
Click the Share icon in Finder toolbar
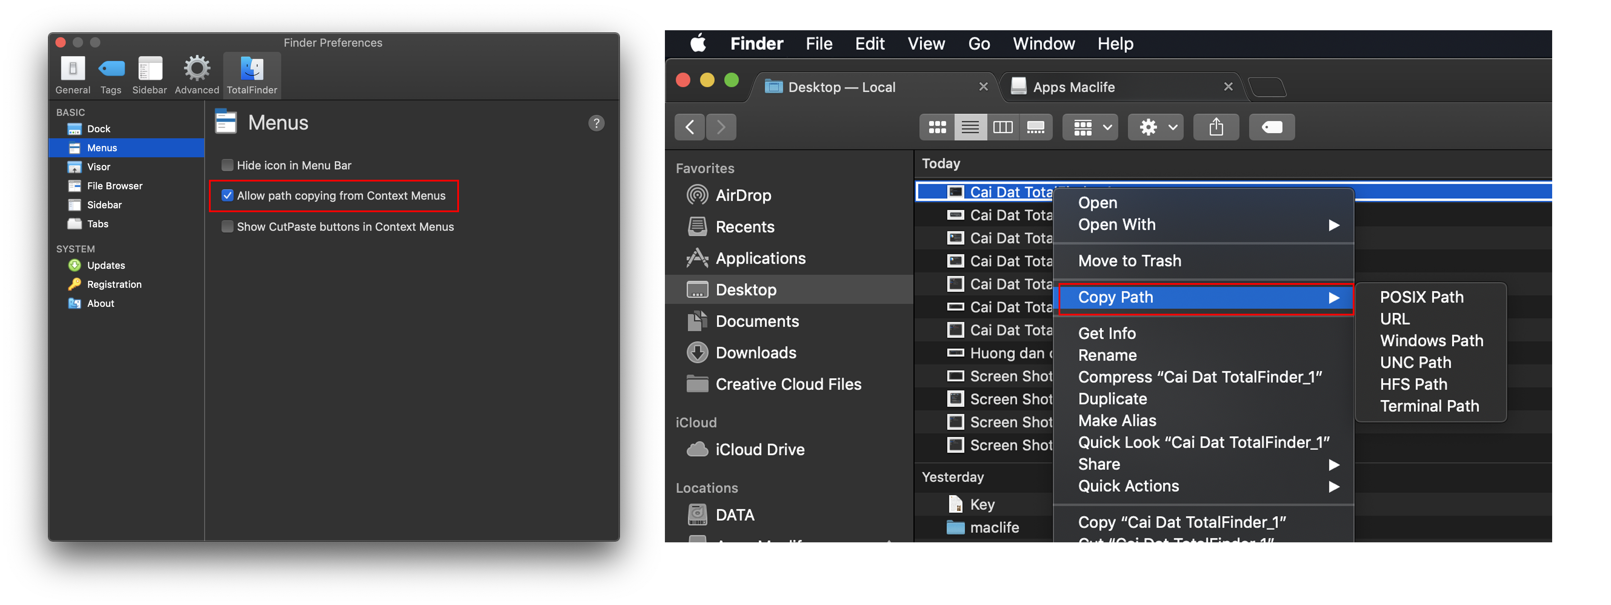(x=1216, y=127)
